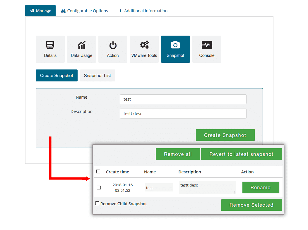Select the Create Snapshot sub-tab
This screenshot has height=230, width=308.
57,76
